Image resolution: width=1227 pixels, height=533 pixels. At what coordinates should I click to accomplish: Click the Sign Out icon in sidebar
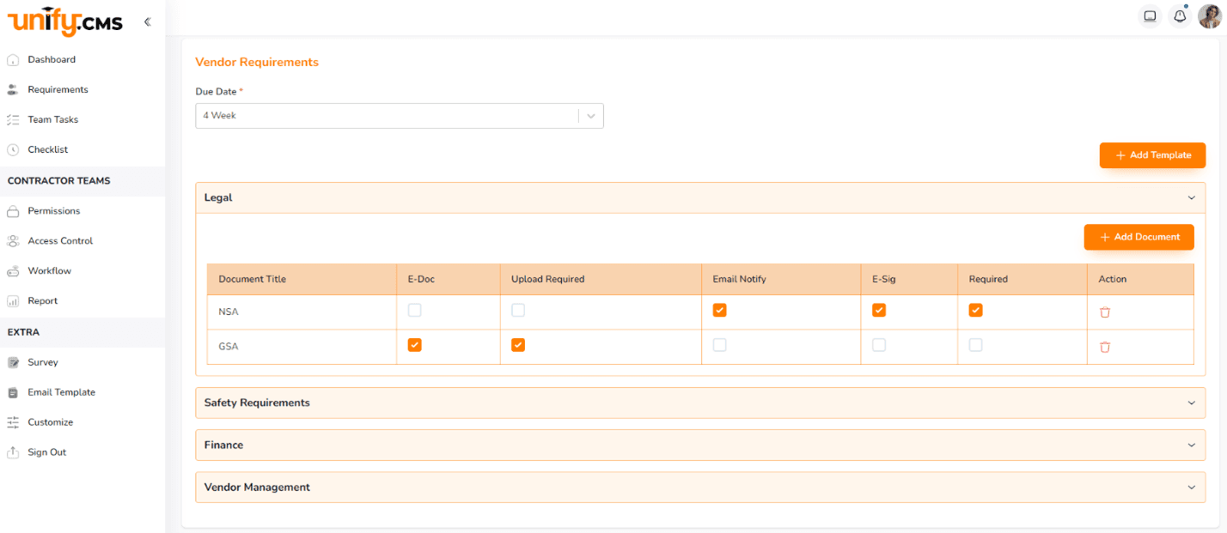point(13,452)
